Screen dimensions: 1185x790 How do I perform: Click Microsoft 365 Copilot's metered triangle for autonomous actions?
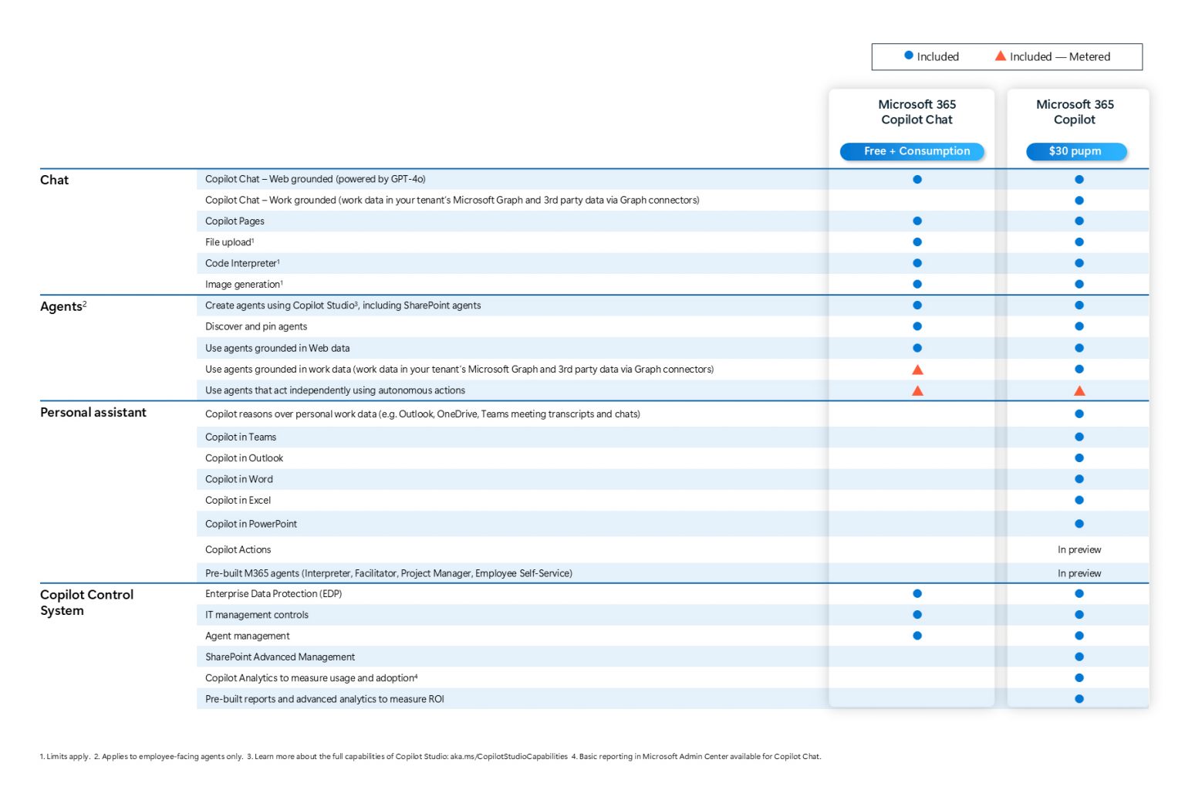[x=1079, y=391]
